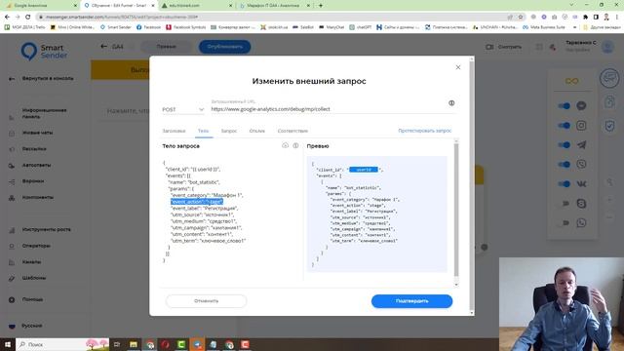Click the "utm_source" line in the body editor
The height and width of the screenshot is (351, 624).
coord(202,214)
